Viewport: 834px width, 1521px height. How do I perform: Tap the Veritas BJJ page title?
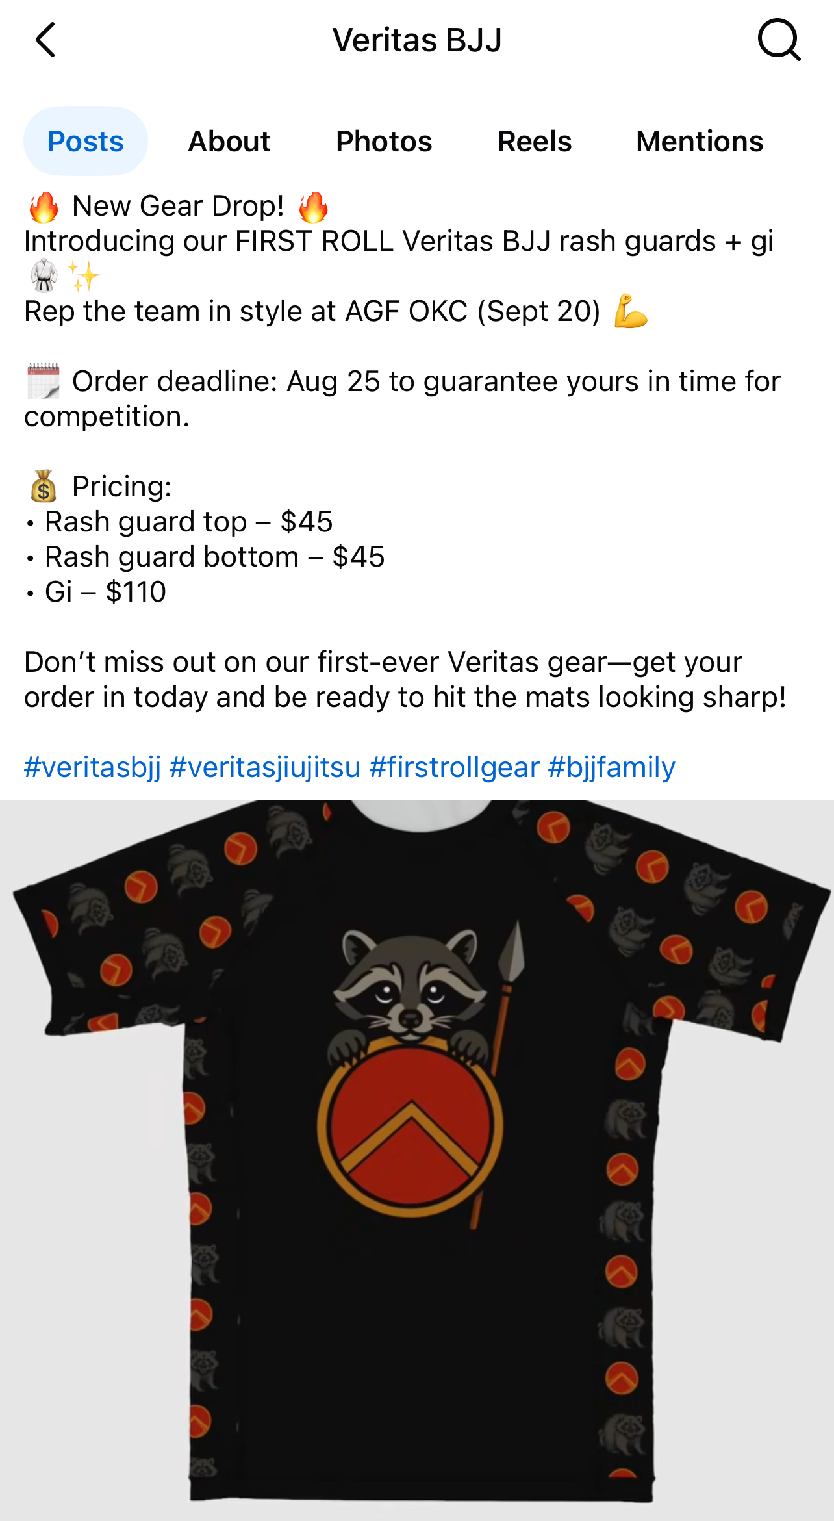tap(417, 40)
